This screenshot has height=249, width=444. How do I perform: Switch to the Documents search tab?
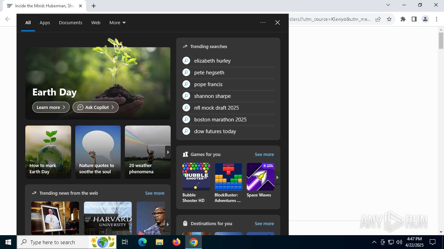pyautogui.click(x=70, y=22)
